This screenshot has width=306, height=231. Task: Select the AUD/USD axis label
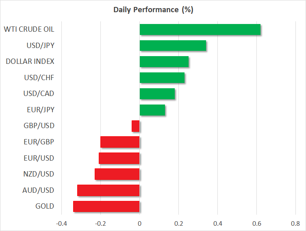(39, 190)
